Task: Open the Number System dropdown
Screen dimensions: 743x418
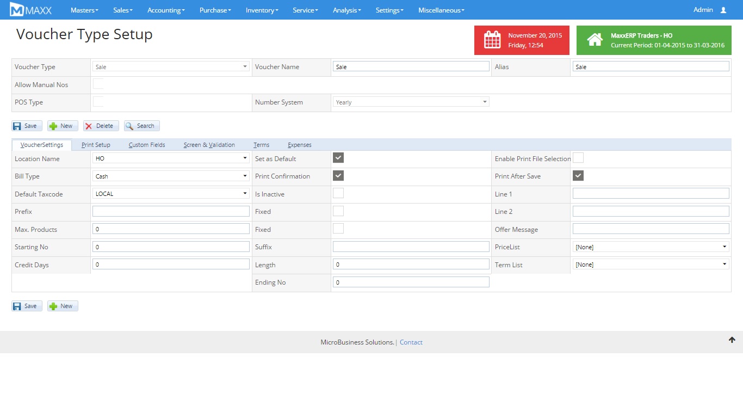Action: tap(411, 102)
